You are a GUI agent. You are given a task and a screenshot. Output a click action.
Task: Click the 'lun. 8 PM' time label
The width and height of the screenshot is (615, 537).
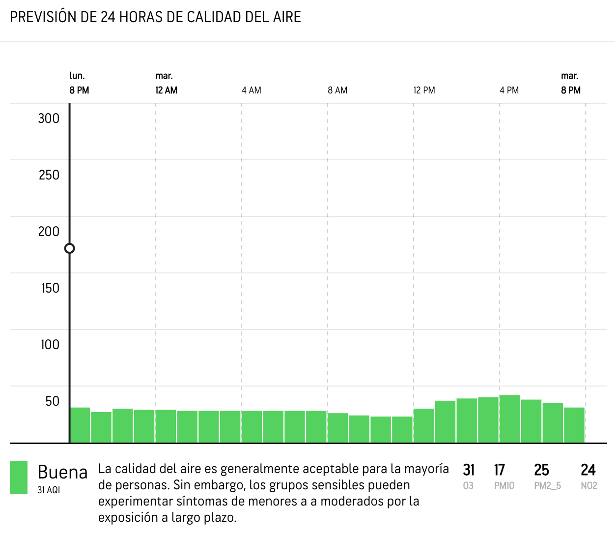pyautogui.click(x=79, y=84)
